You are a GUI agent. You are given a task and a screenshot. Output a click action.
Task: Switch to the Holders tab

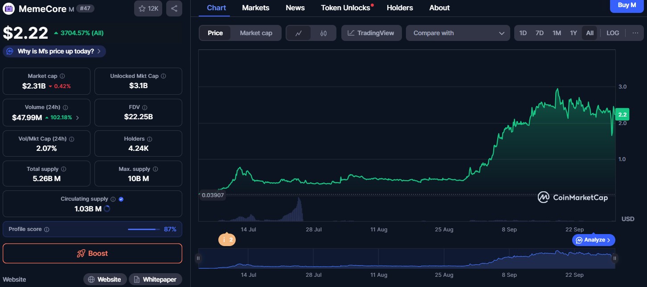pyautogui.click(x=400, y=8)
